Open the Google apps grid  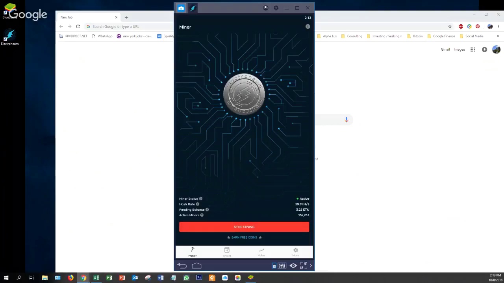tap(472, 50)
